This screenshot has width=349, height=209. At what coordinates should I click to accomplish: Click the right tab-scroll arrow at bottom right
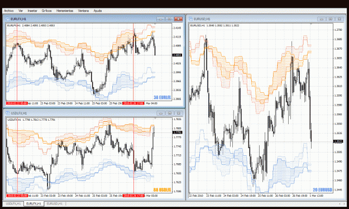344,203
